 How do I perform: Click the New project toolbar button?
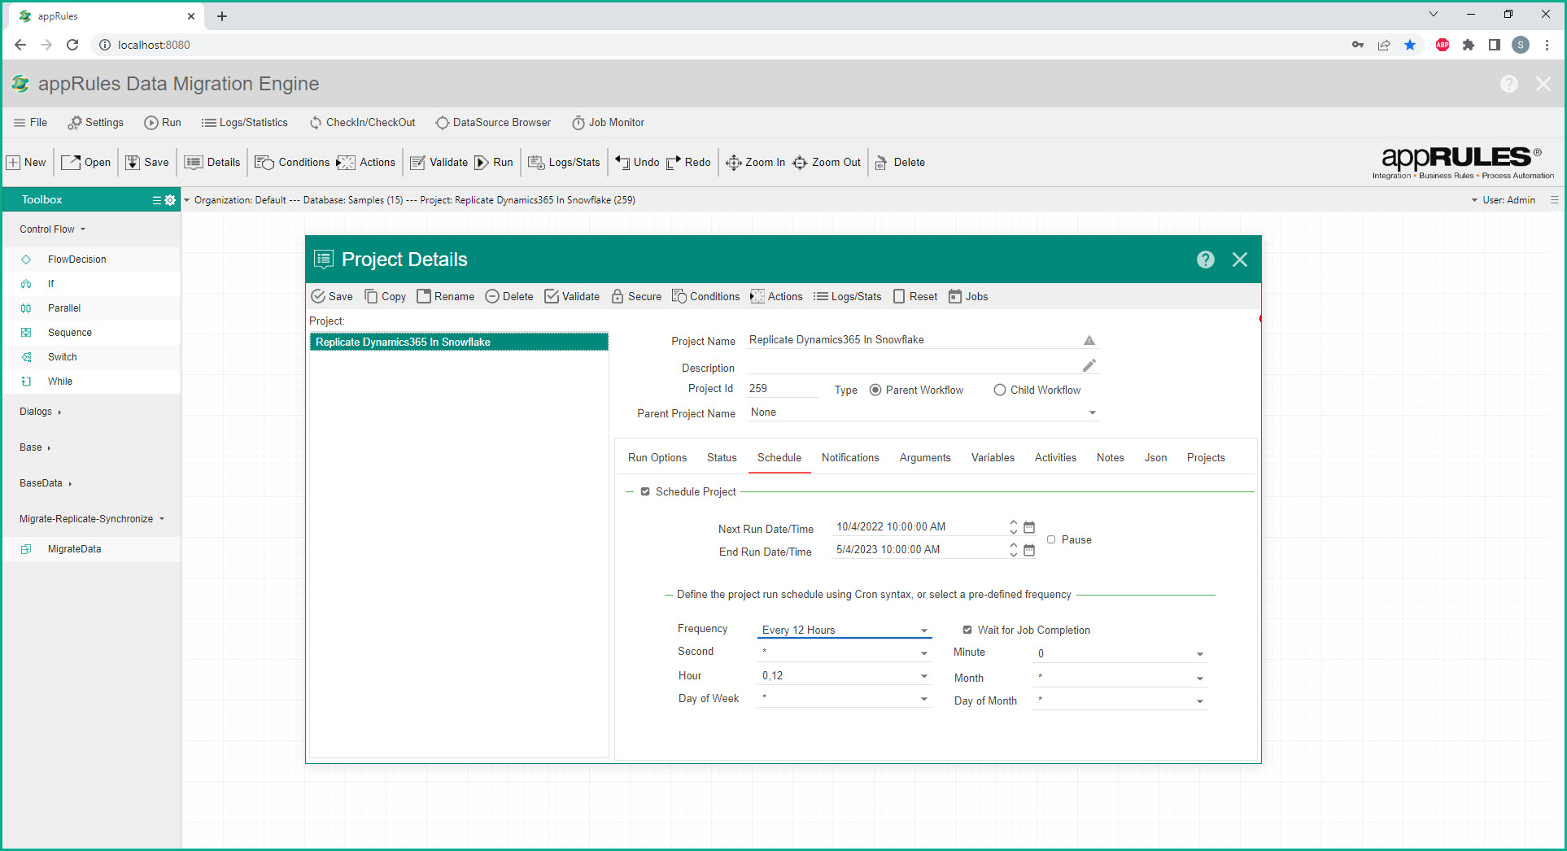click(27, 163)
